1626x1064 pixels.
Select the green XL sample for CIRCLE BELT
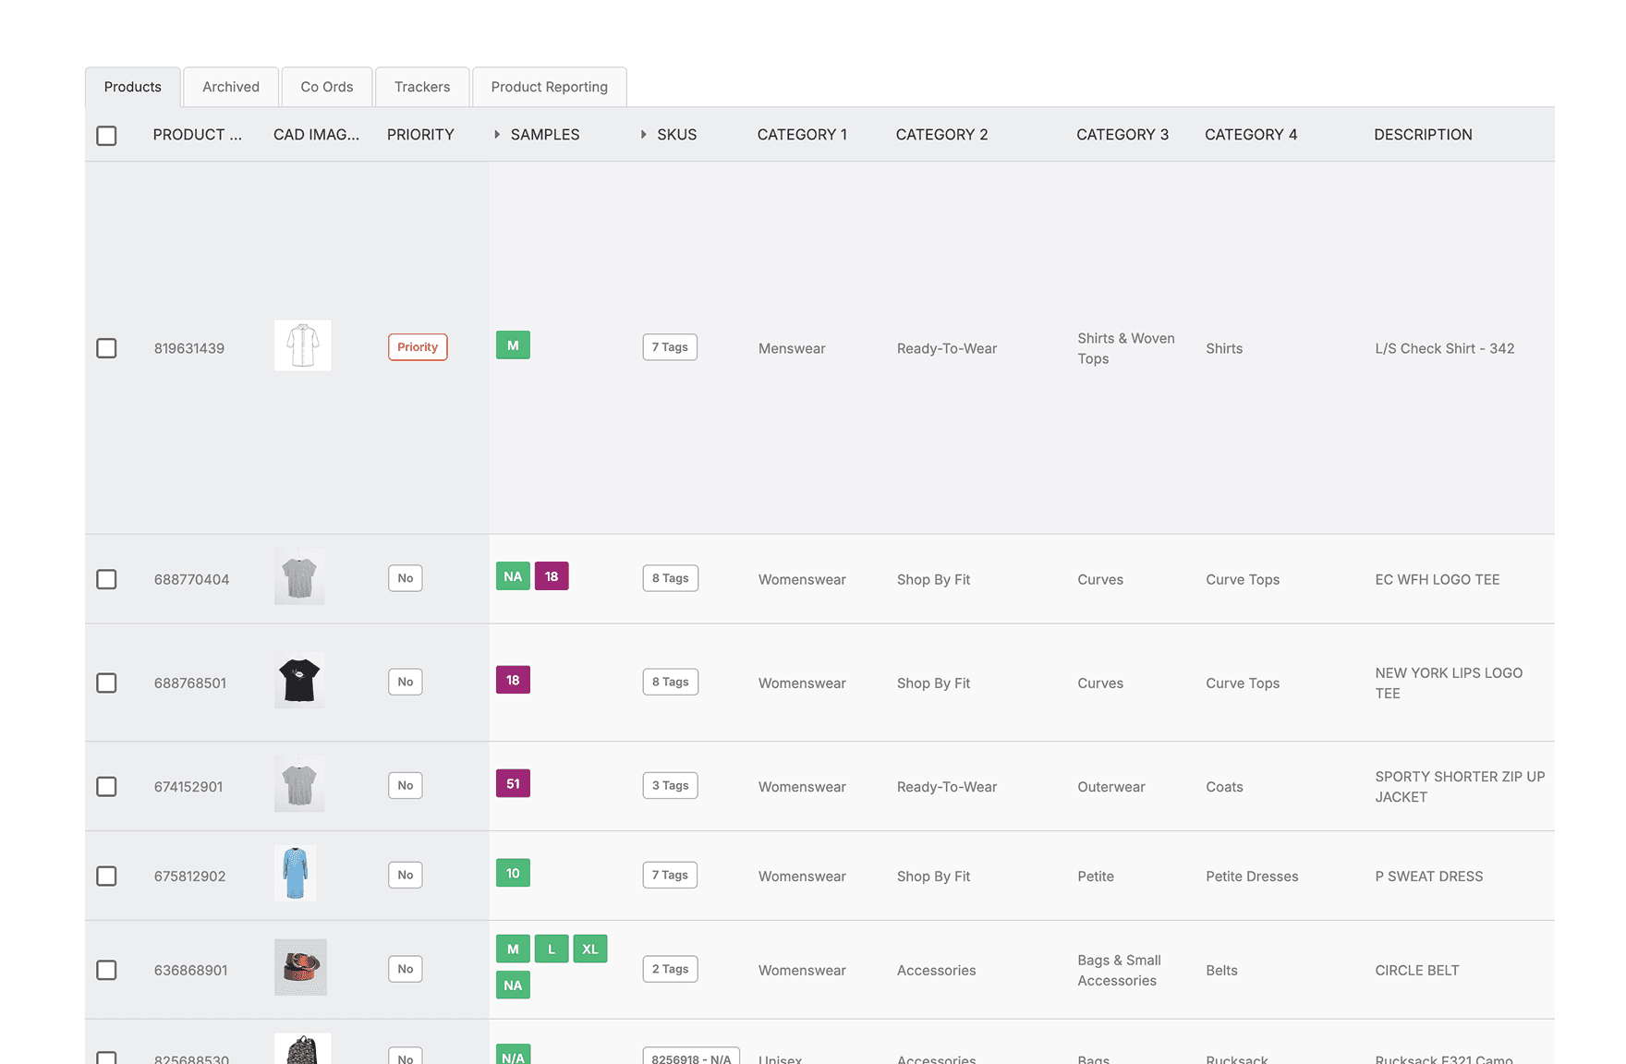pyautogui.click(x=590, y=949)
